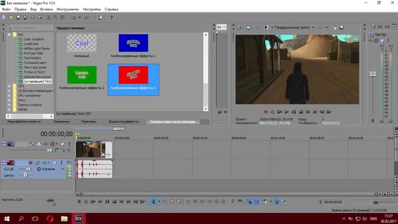
Task: Switch to Переходы tab
Action: pos(88,122)
